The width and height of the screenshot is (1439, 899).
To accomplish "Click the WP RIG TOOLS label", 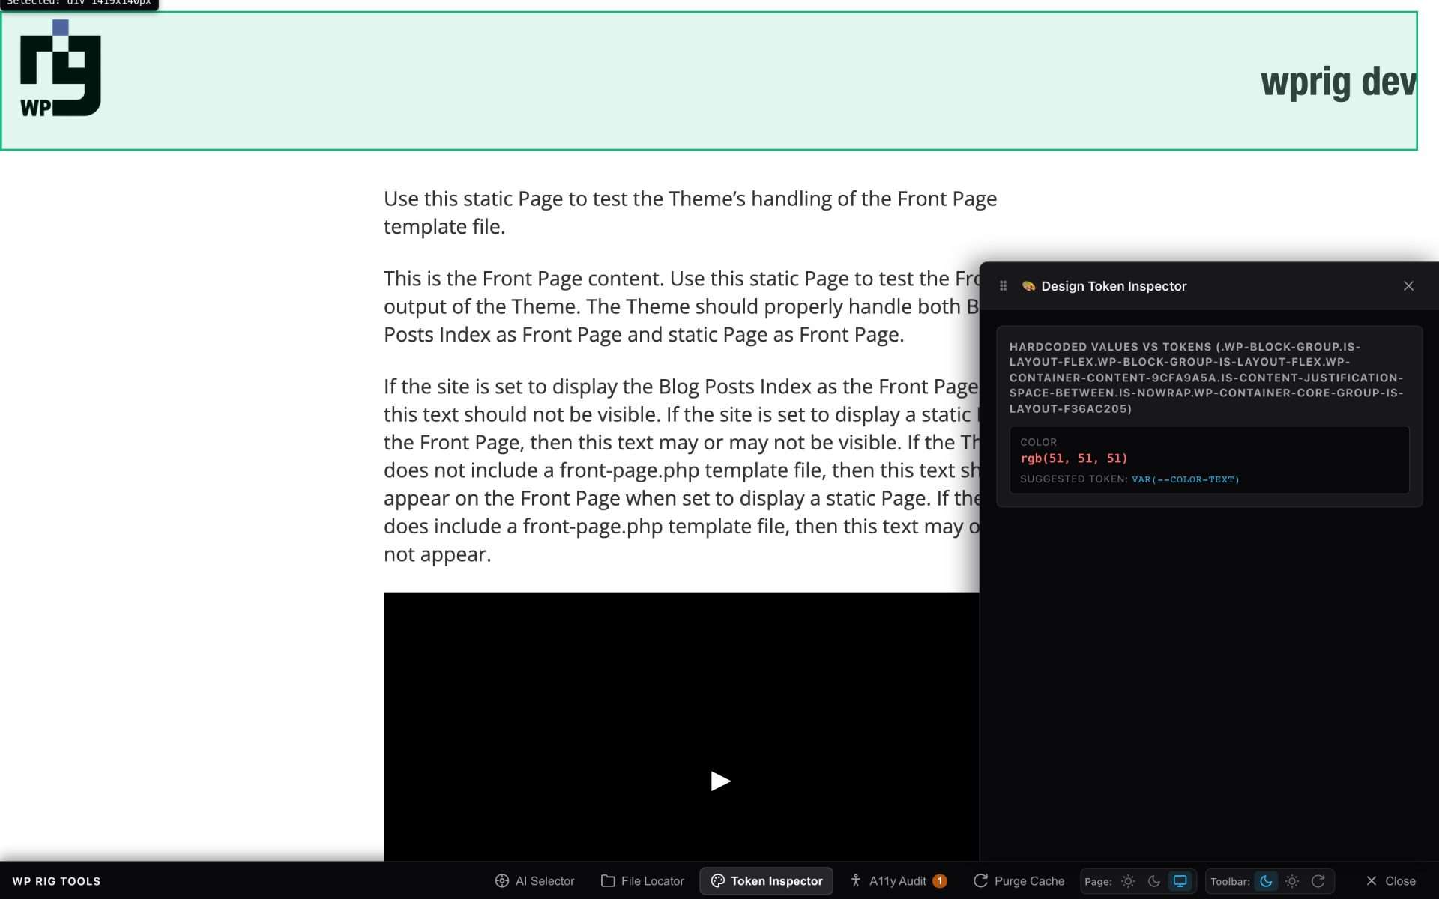I will click(56, 881).
